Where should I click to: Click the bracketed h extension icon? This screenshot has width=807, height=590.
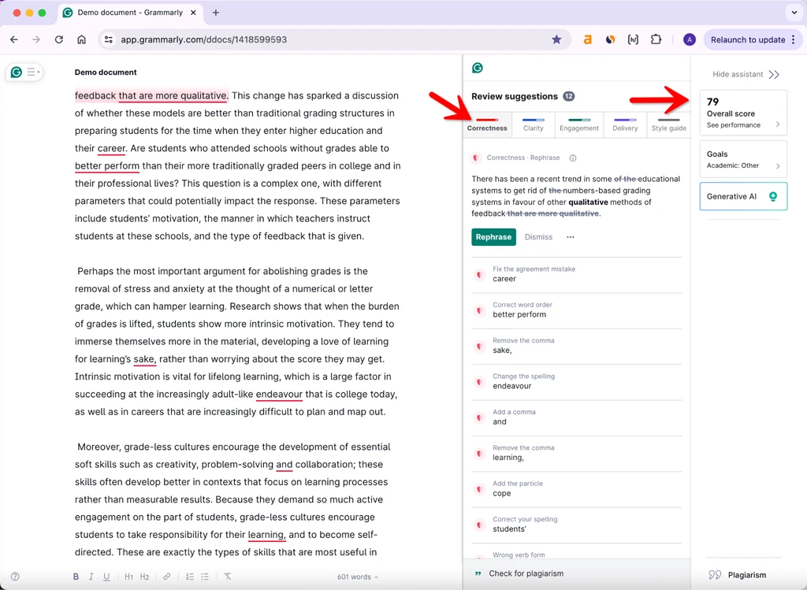click(x=633, y=39)
